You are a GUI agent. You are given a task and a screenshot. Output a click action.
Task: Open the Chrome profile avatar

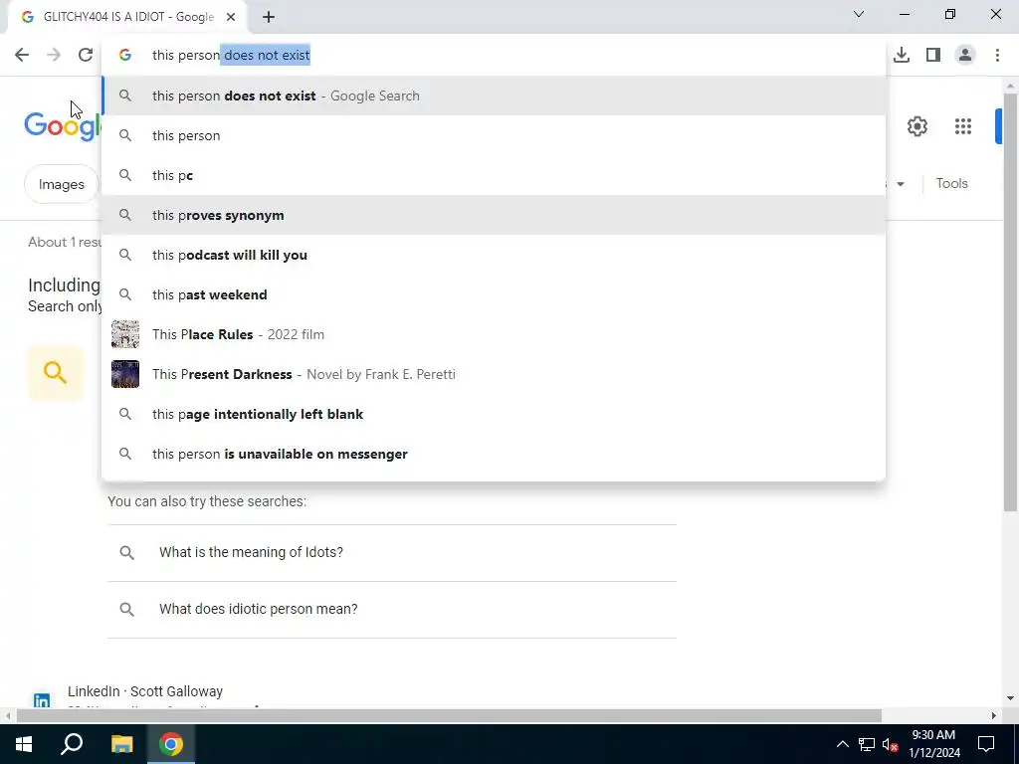965,55
